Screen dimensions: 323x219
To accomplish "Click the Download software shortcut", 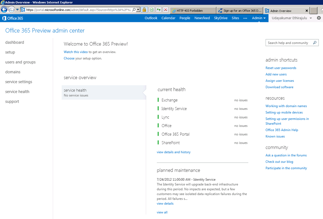I will (279, 87).
